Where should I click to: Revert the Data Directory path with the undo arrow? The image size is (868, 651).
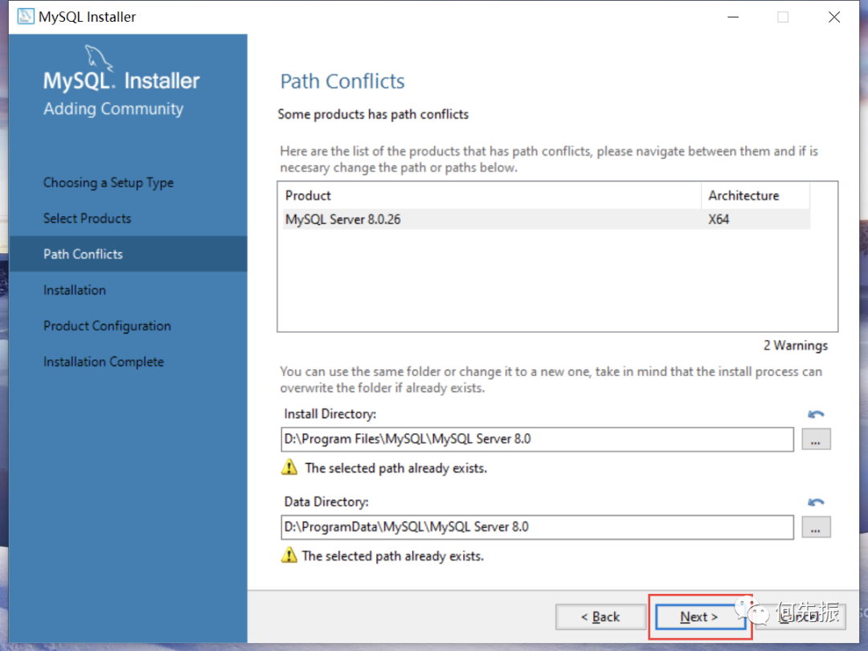coord(816,502)
